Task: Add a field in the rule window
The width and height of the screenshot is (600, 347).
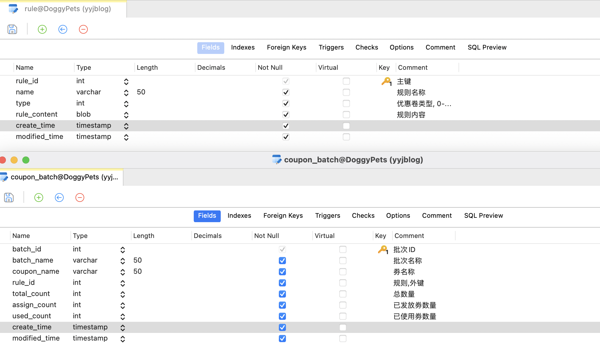Action: click(x=42, y=29)
